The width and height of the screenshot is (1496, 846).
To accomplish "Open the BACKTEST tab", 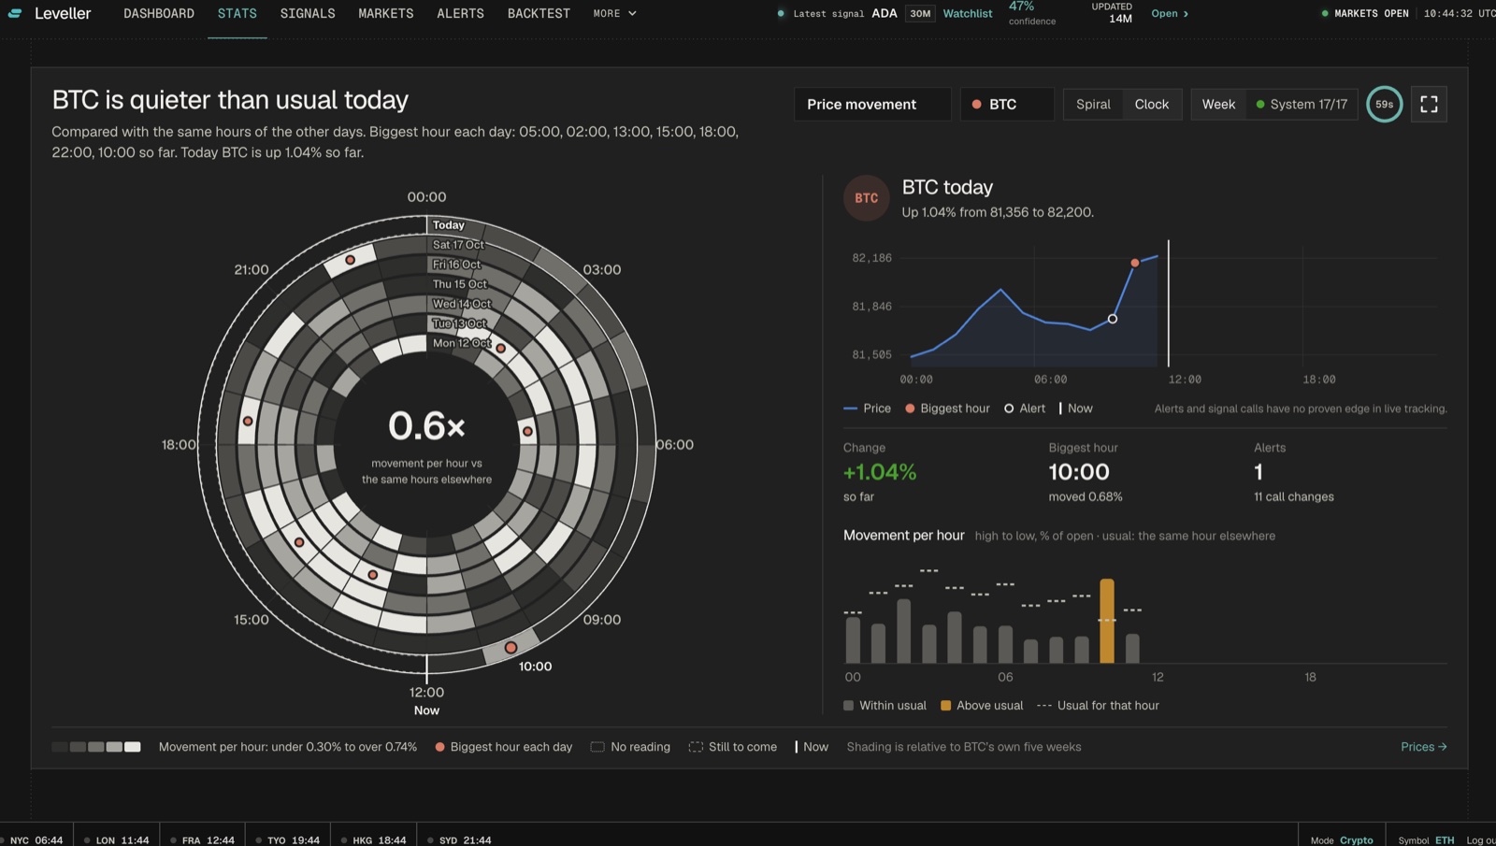I will 539,13.
